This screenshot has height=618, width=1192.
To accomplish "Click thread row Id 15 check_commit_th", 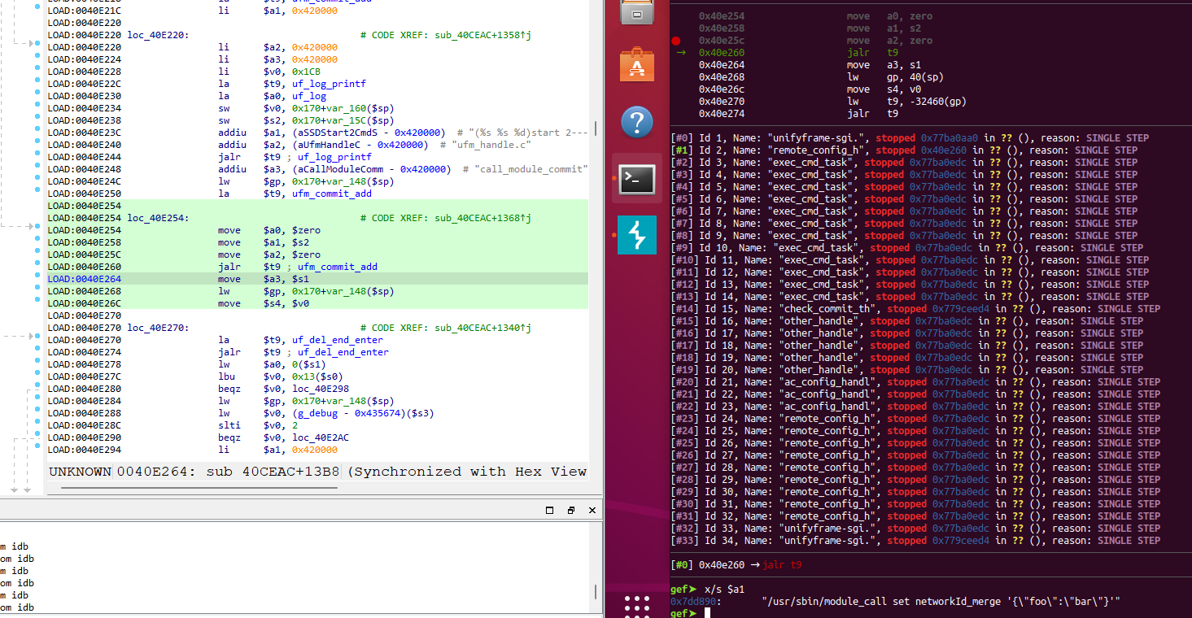I will pos(915,309).
